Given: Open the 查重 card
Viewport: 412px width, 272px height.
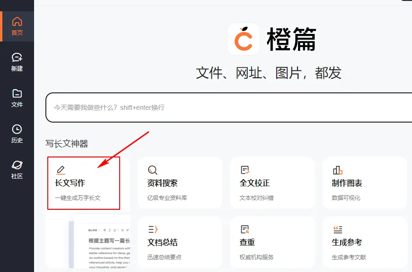Looking at the screenshot, I should 272,242.
